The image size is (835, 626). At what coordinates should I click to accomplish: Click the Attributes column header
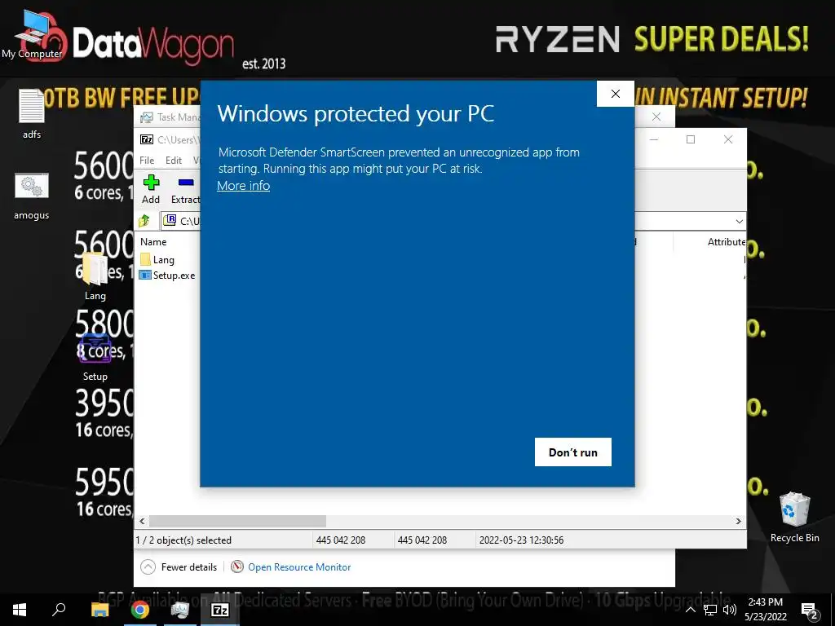click(727, 241)
